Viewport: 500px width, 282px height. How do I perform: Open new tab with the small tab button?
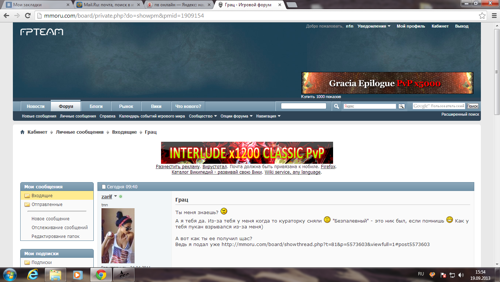tap(292, 5)
